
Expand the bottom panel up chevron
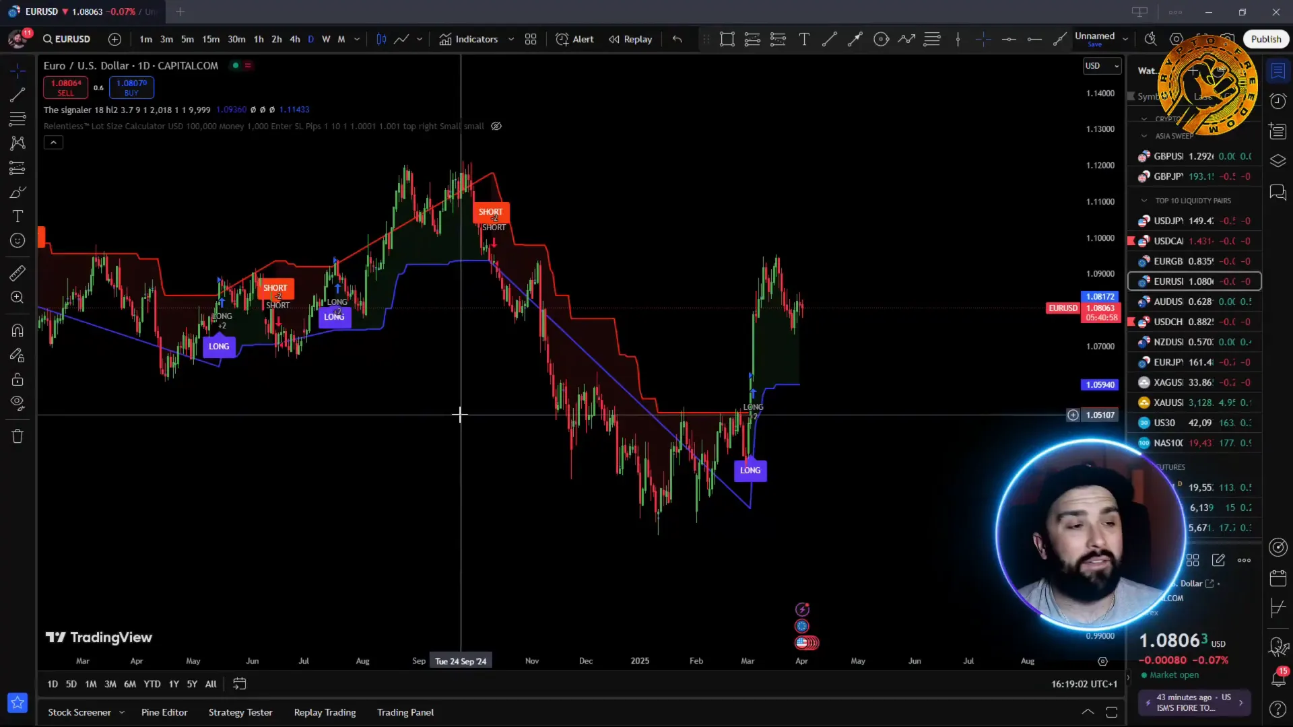coord(1088,712)
